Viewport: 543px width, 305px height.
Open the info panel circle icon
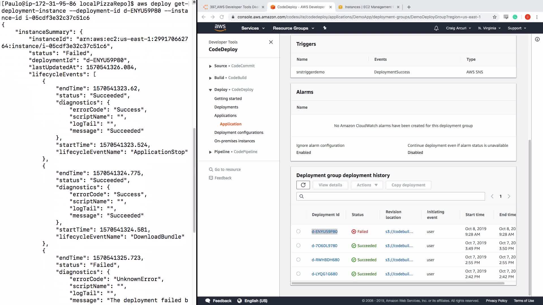coord(537,39)
